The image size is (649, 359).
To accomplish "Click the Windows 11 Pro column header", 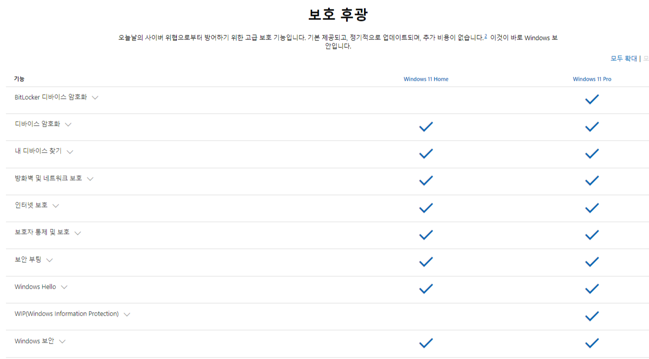I will click(592, 79).
